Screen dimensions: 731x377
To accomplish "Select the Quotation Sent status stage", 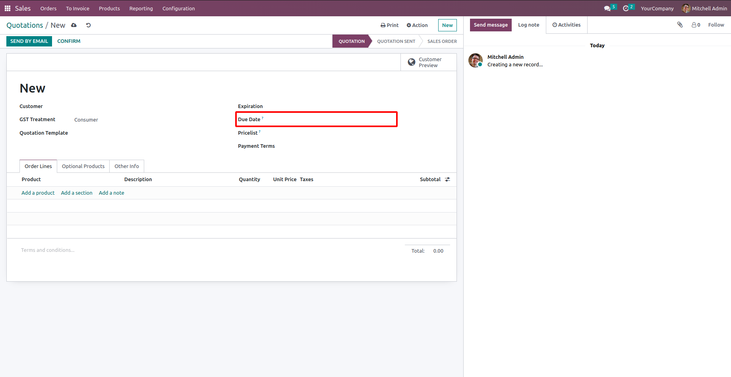I will tap(396, 41).
